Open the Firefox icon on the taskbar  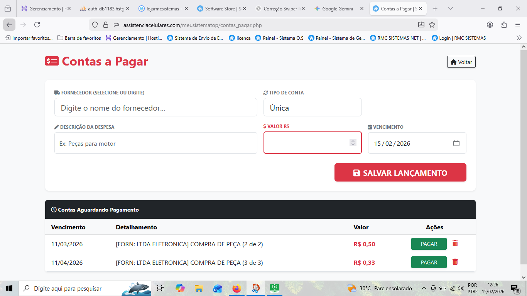pos(236,288)
